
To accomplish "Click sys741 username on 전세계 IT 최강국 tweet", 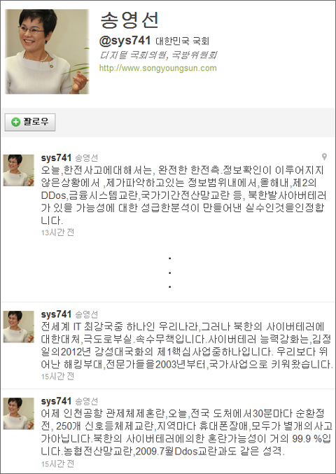I will tap(56, 314).
